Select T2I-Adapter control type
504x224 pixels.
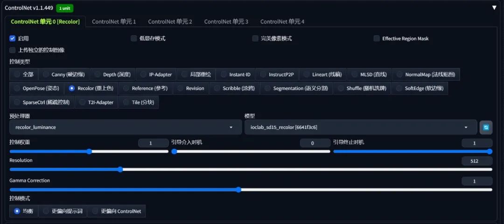click(x=97, y=102)
